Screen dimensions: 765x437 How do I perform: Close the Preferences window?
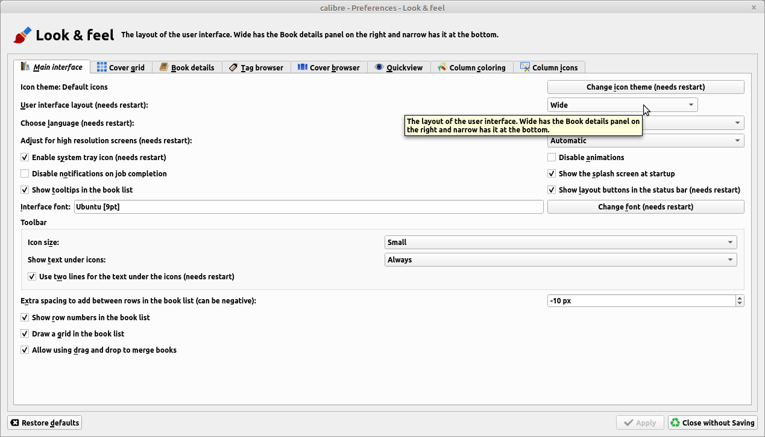(x=754, y=8)
